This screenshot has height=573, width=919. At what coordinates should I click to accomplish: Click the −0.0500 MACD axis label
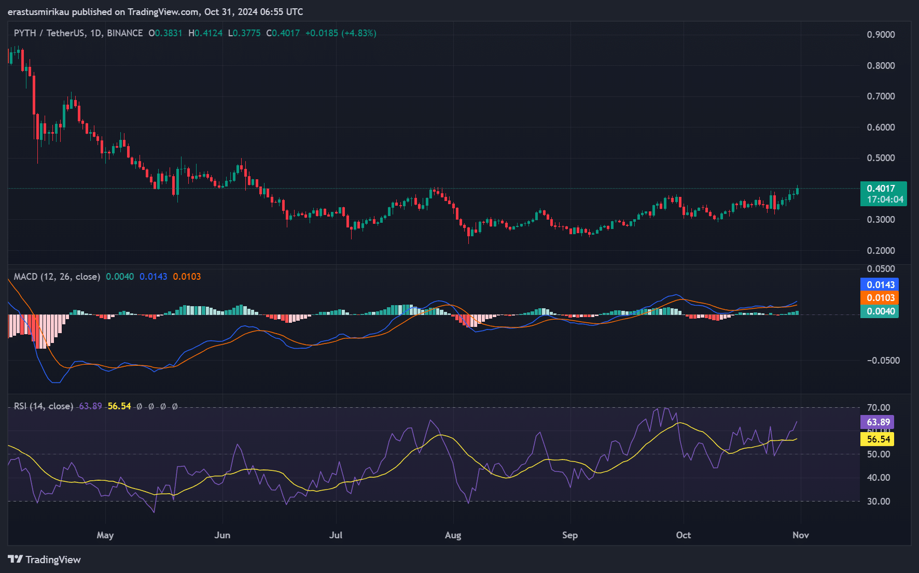coord(883,361)
